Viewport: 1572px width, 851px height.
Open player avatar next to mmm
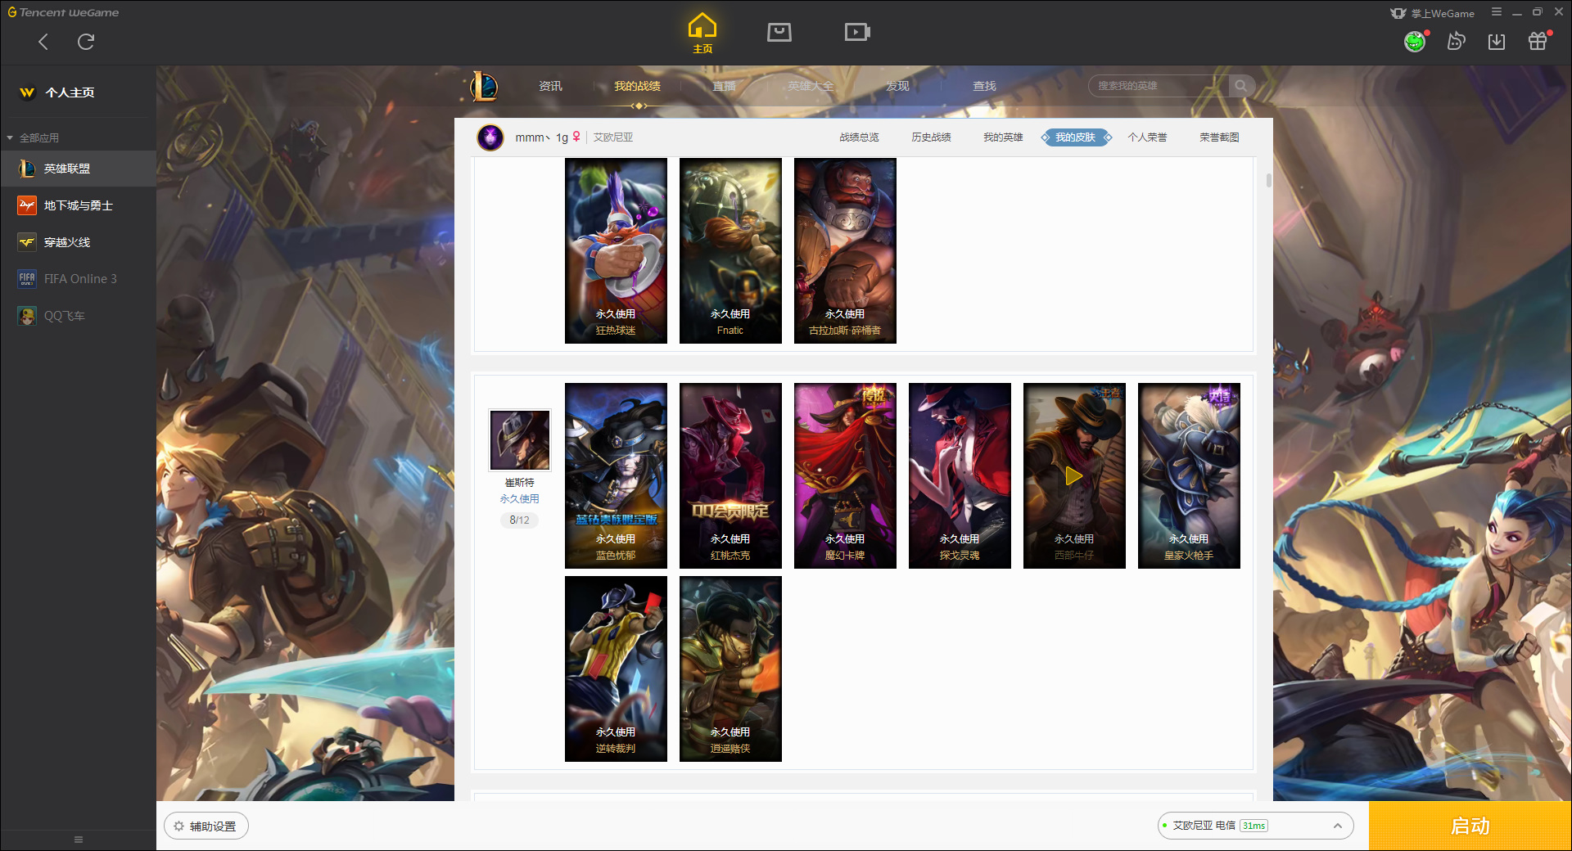coord(490,137)
